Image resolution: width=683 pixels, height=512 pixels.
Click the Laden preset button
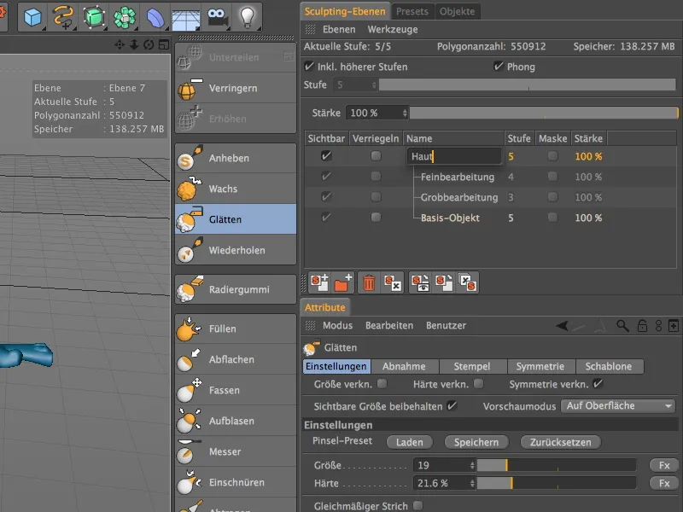pos(410,442)
